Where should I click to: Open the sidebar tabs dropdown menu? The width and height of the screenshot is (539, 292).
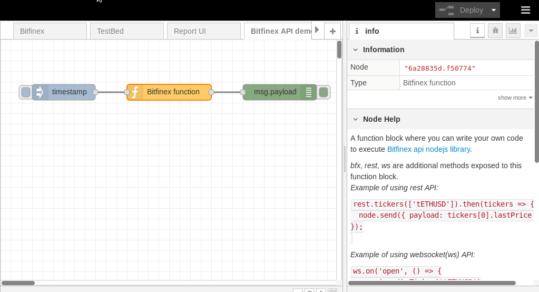click(x=531, y=31)
